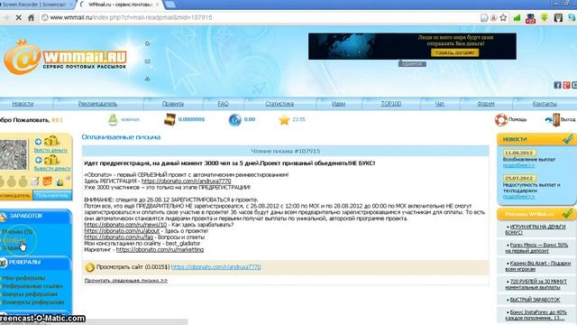Open the obonato.com/ru/faq link
Screen dimensions: 577x325
118,237
